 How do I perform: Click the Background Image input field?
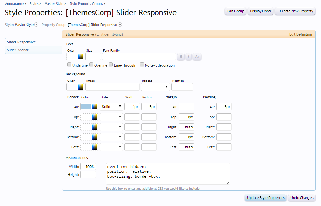(x=112, y=87)
